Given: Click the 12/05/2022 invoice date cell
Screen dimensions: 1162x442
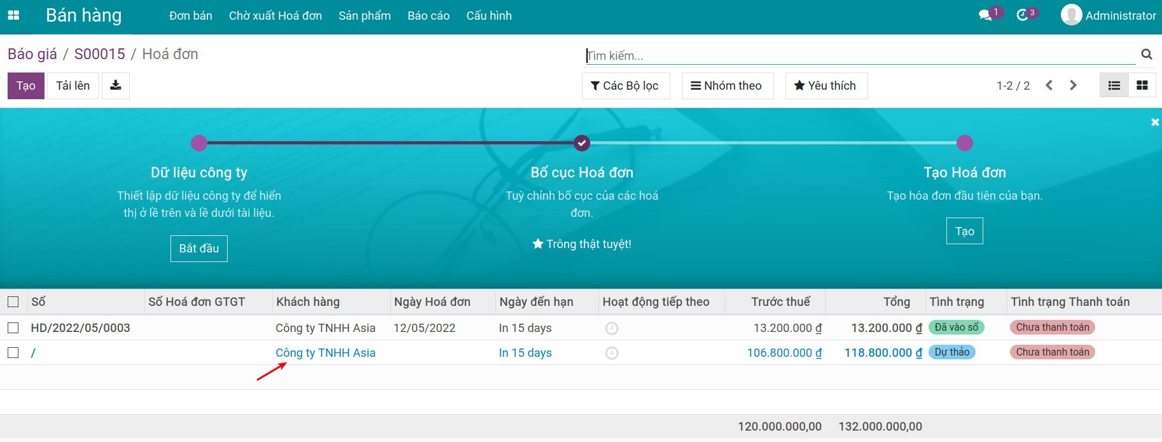Looking at the screenshot, I should coord(425,328).
